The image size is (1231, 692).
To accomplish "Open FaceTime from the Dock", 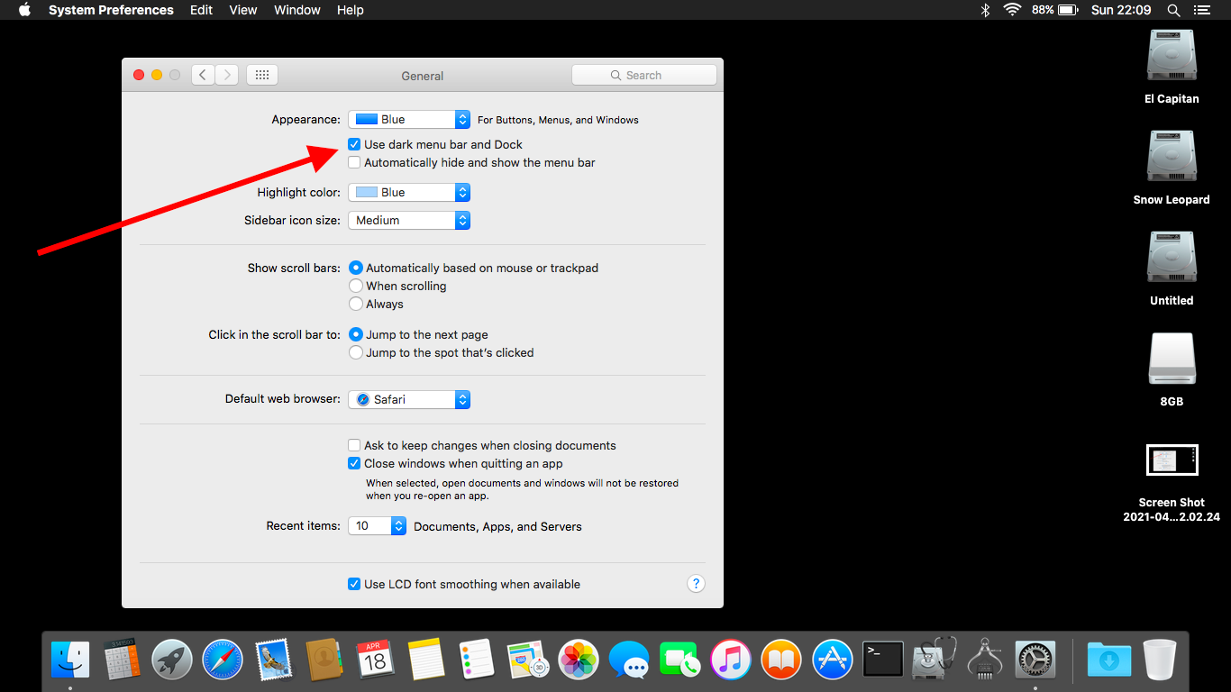I will point(679,660).
